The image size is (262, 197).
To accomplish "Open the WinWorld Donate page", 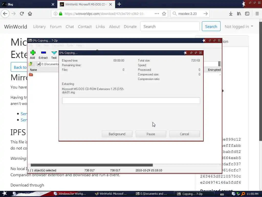I will pos(130,26).
